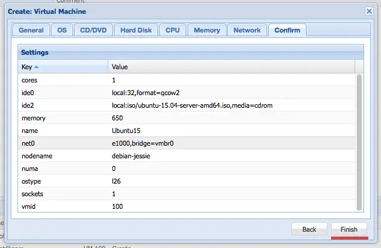Select the memory key cell
The height and width of the screenshot is (248, 381).
pos(63,118)
